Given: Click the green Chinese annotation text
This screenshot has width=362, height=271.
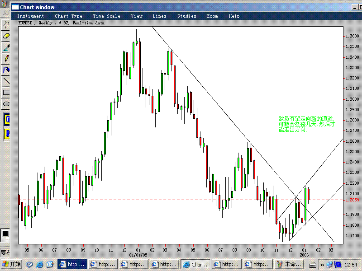Looking at the screenshot, I should point(307,124).
